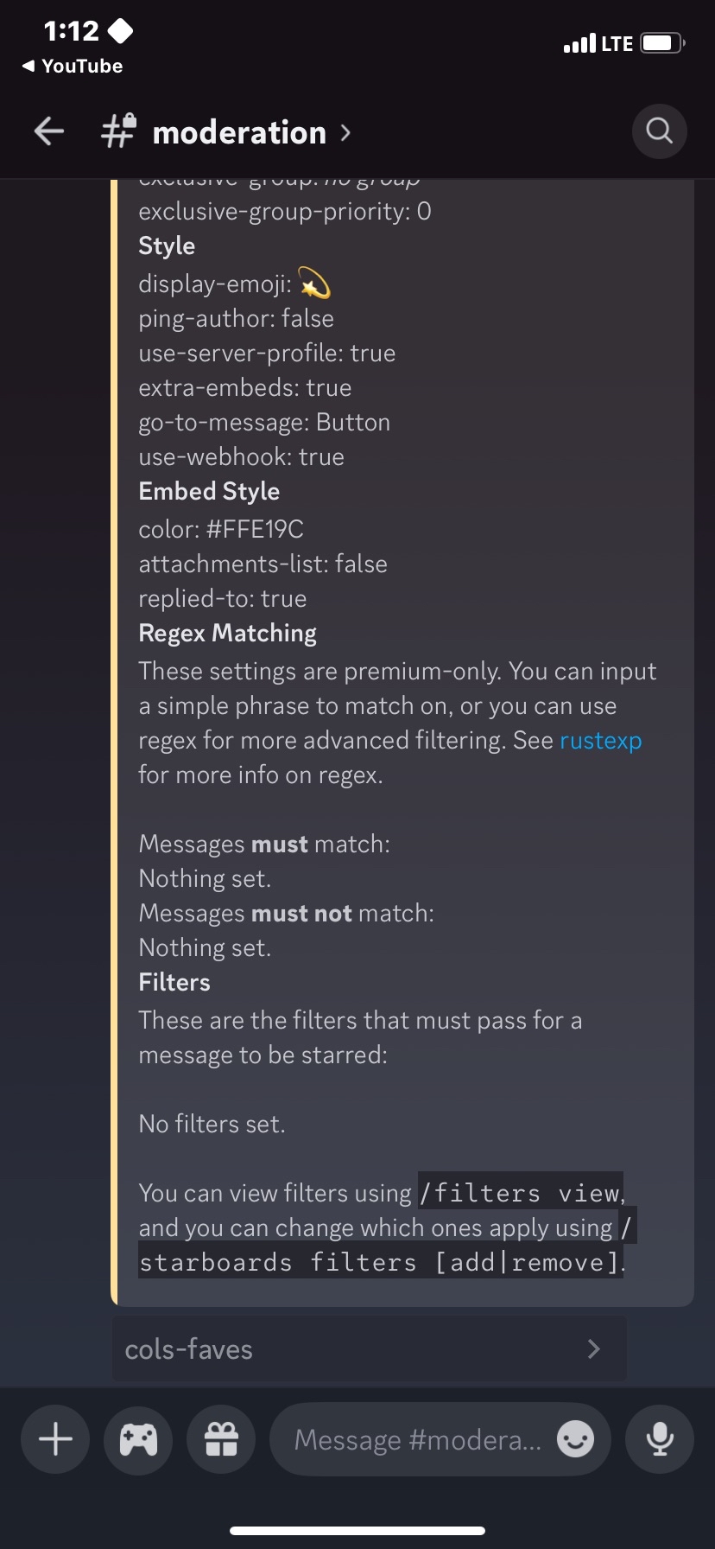715x1549 pixels.
Task: Tap the locked hashtag channel icon
Action: click(118, 131)
